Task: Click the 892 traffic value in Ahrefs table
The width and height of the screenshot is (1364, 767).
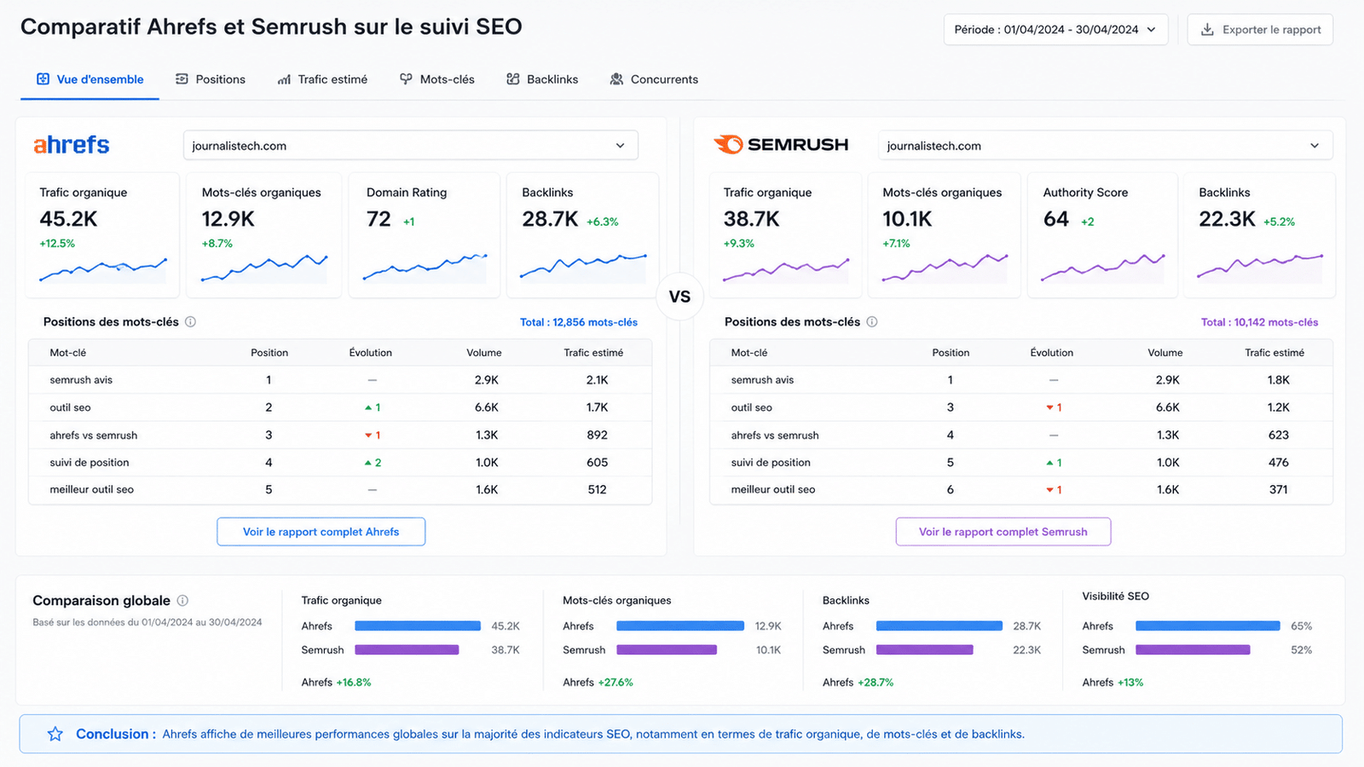Action: (597, 435)
